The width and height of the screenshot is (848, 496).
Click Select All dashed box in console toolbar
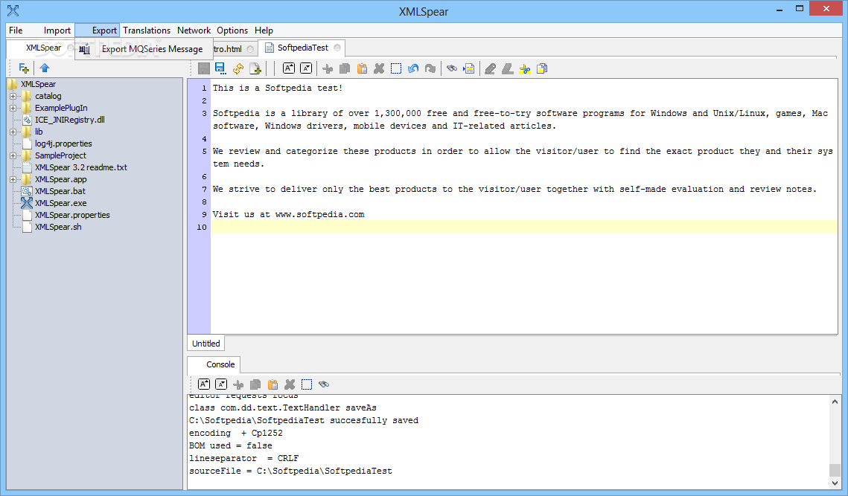307,384
